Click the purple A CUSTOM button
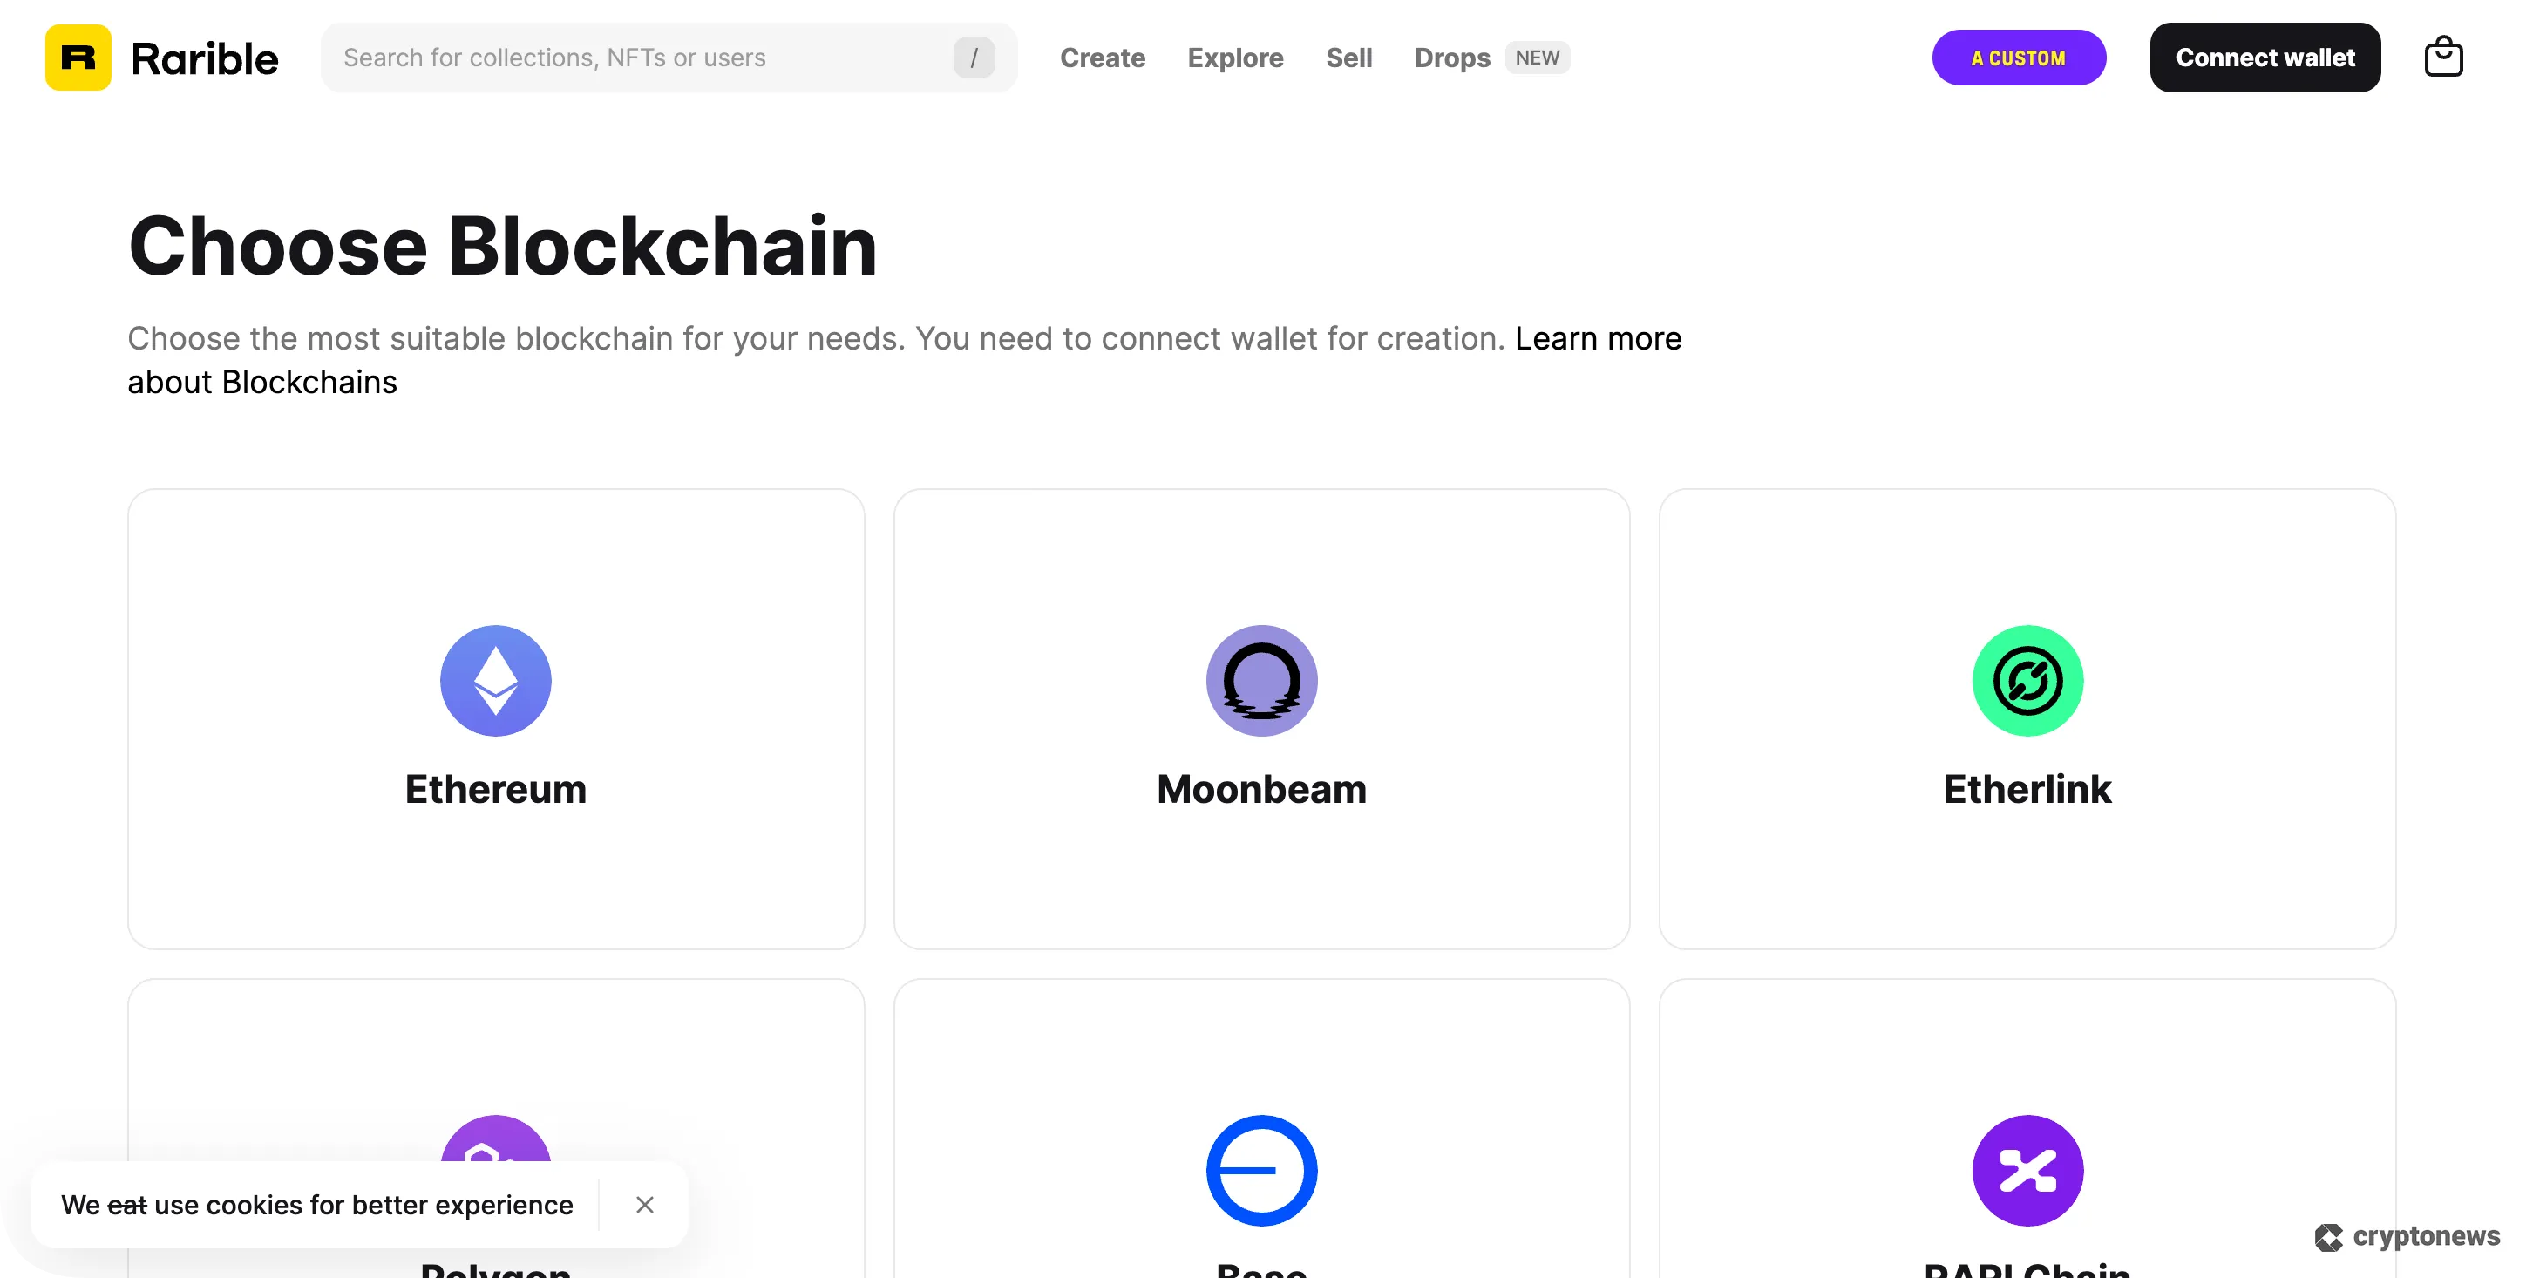Screen dimensions: 2533x1278 2019,57
